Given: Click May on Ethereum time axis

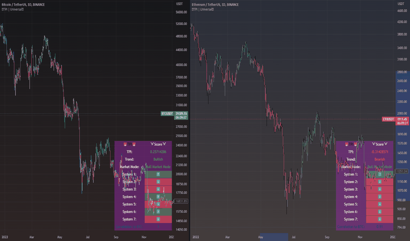Looking at the screenshot, I should click(x=260, y=237).
